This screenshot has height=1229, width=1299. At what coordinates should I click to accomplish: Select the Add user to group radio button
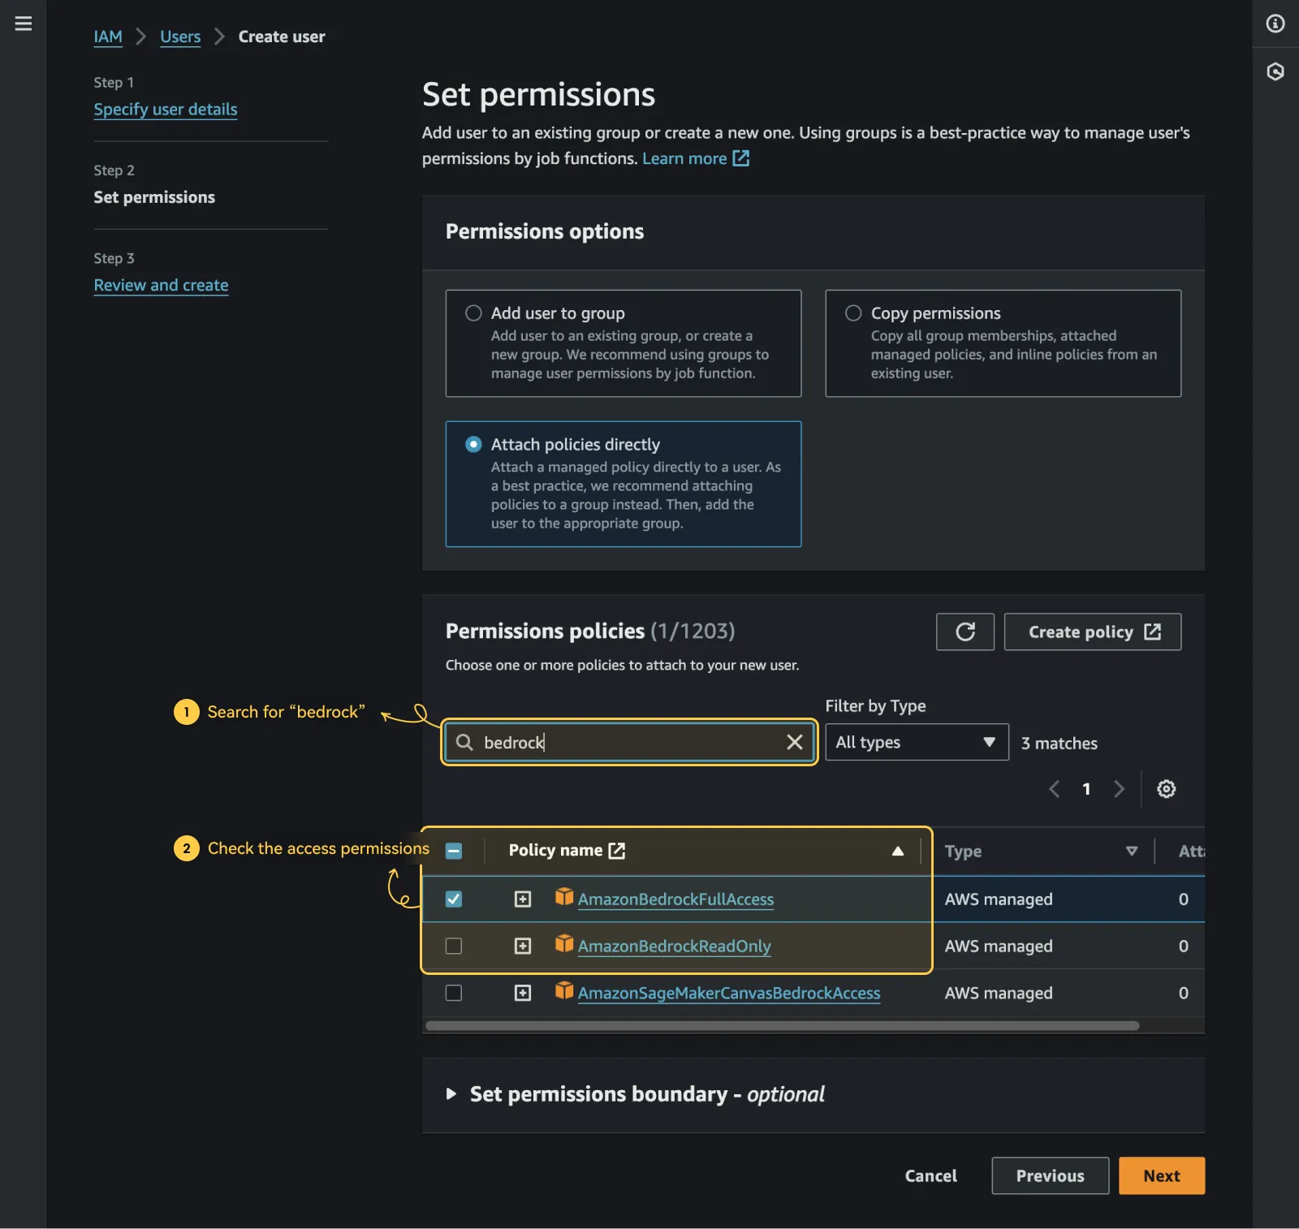[x=472, y=313]
